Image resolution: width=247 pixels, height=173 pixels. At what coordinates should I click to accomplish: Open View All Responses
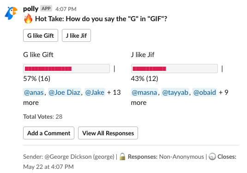coord(108,133)
